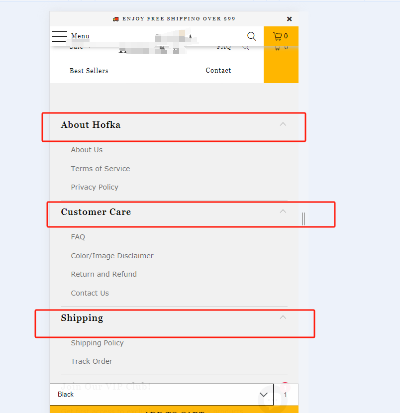Open the Track Order link

[x=92, y=361]
